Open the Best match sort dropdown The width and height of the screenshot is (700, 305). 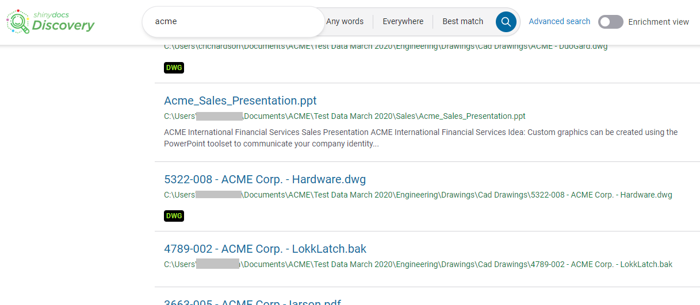[462, 22]
